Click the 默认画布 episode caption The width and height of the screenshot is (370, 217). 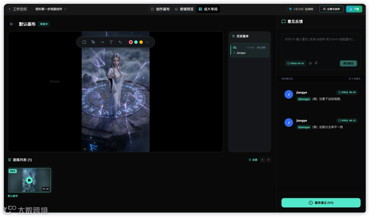(13, 196)
